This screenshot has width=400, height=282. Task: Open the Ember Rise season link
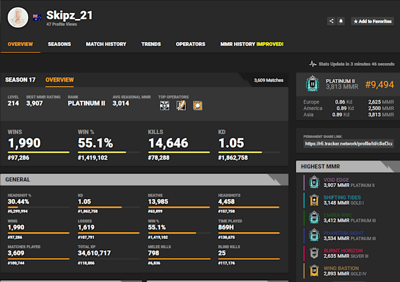click(x=338, y=215)
